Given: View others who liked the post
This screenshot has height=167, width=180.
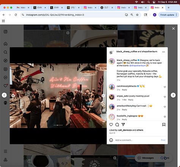Looking at the screenshot, I should (140, 130).
